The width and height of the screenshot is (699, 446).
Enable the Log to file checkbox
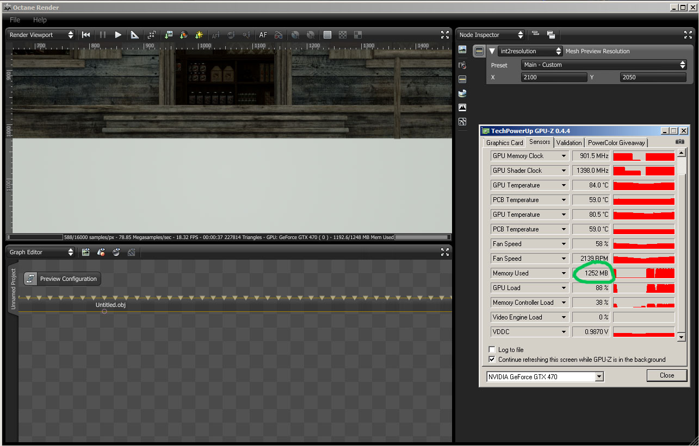click(x=492, y=350)
